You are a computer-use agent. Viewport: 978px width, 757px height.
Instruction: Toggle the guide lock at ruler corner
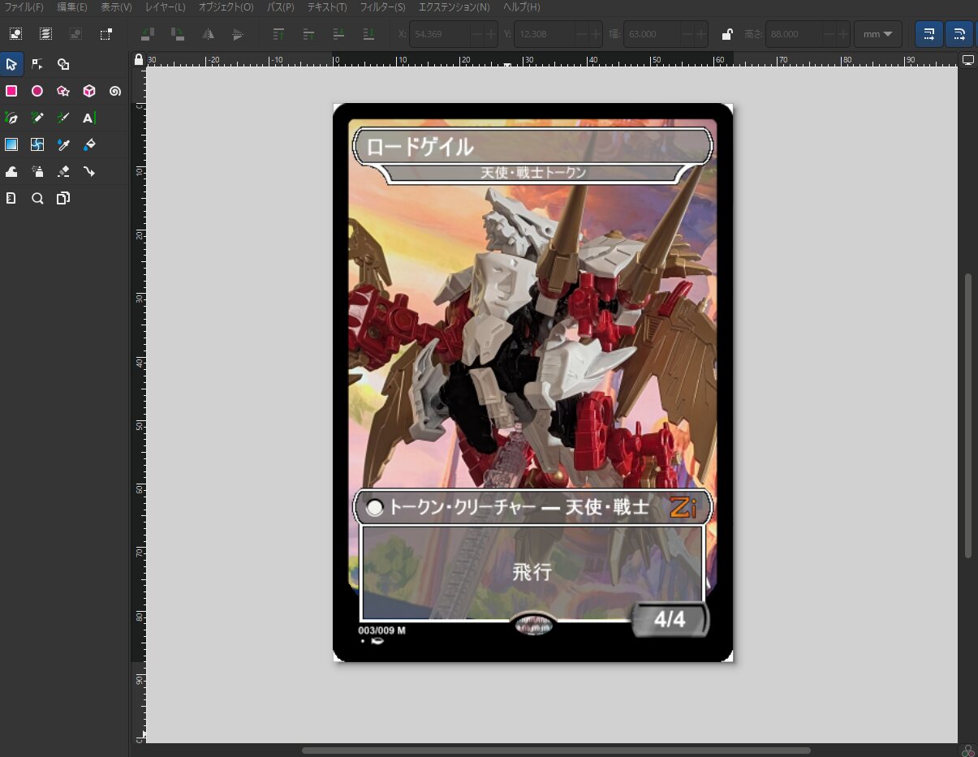(138, 59)
